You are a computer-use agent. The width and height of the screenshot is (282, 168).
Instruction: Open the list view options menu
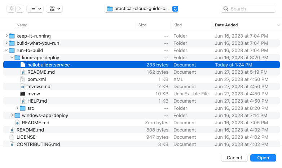pos(35,9)
